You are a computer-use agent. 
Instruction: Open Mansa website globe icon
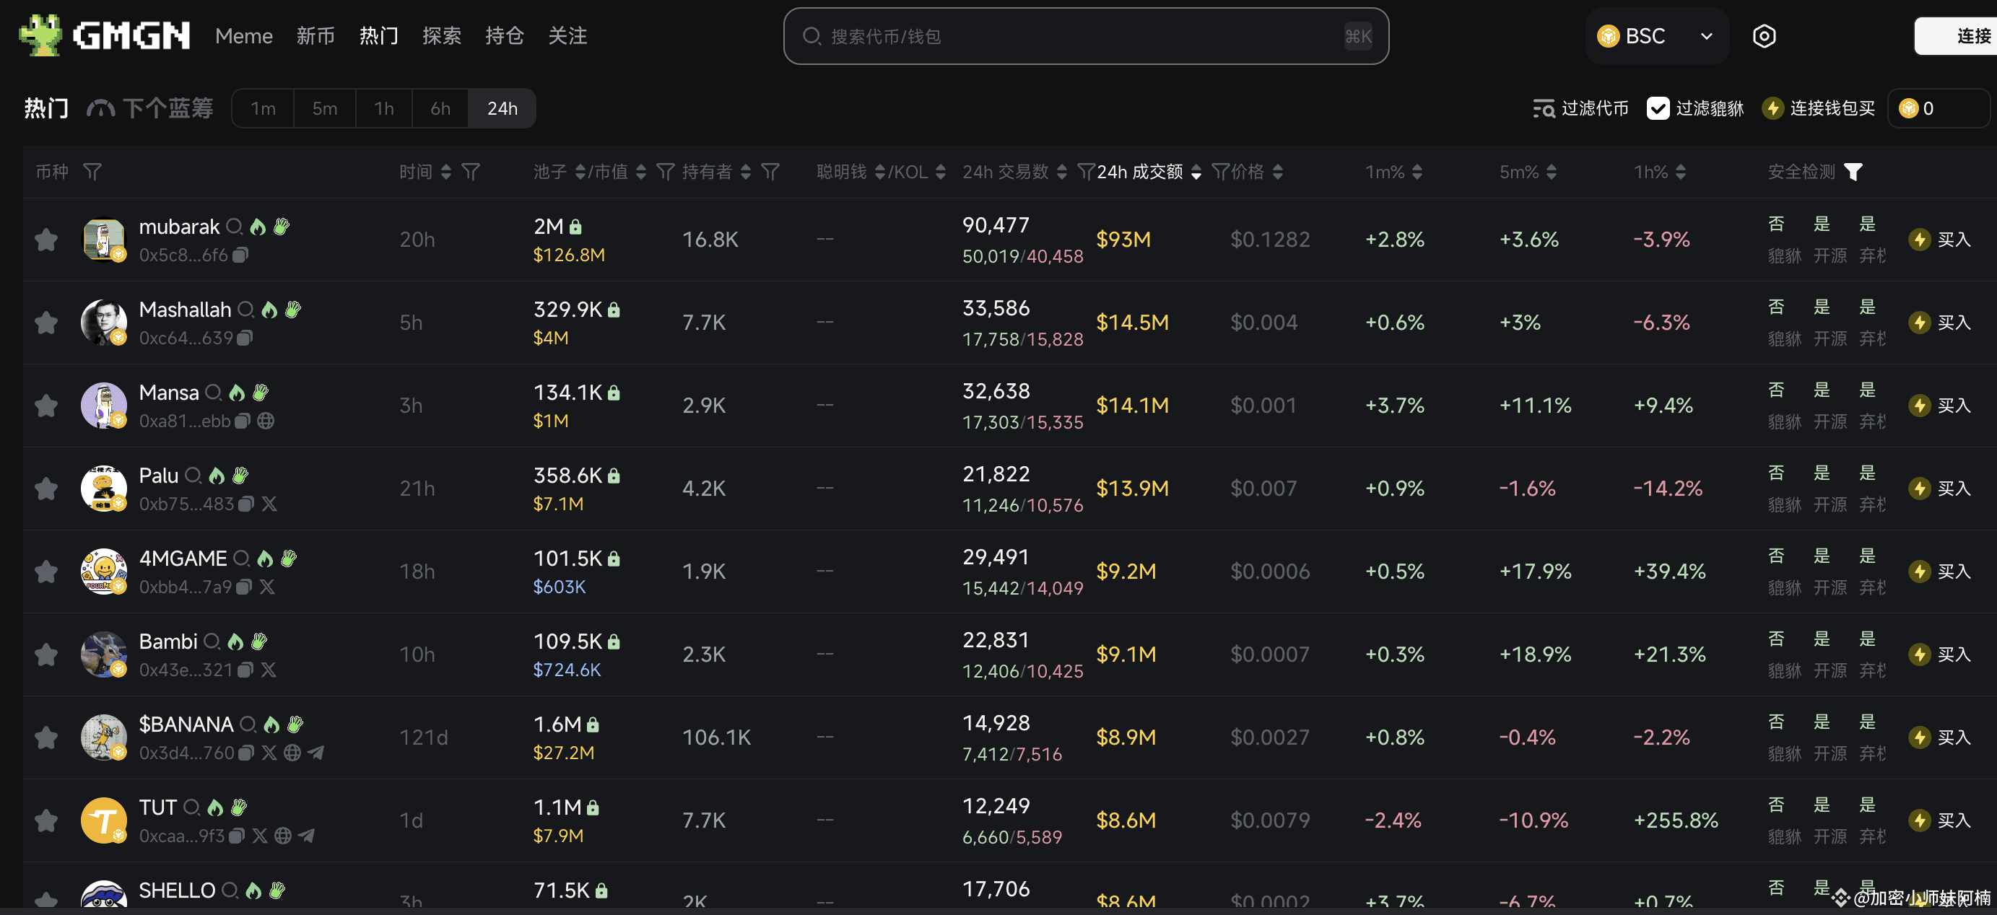(266, 421)
